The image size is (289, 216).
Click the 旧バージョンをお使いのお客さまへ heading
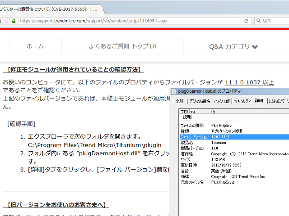[x=56, y=205]
